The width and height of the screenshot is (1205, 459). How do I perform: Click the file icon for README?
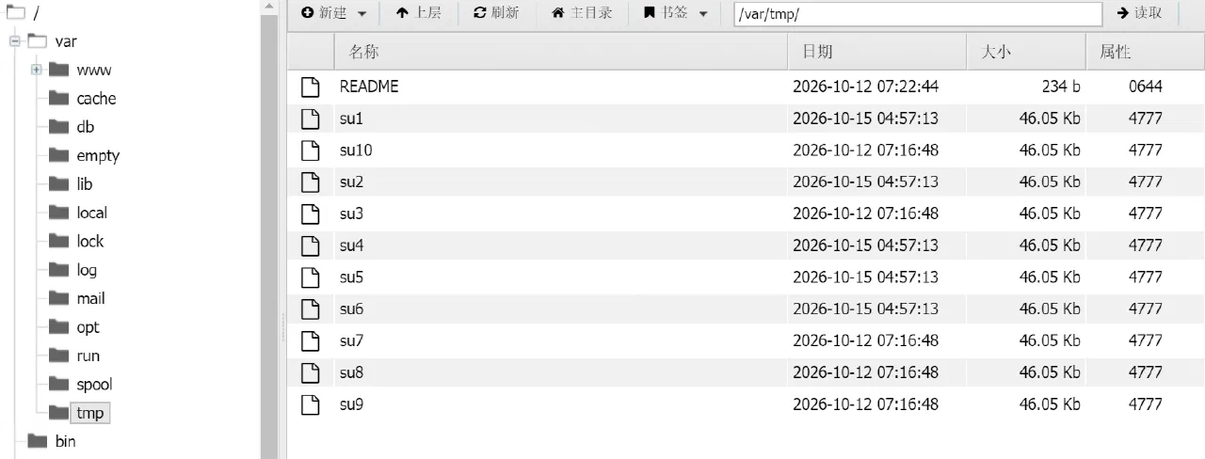coord(310,87)
